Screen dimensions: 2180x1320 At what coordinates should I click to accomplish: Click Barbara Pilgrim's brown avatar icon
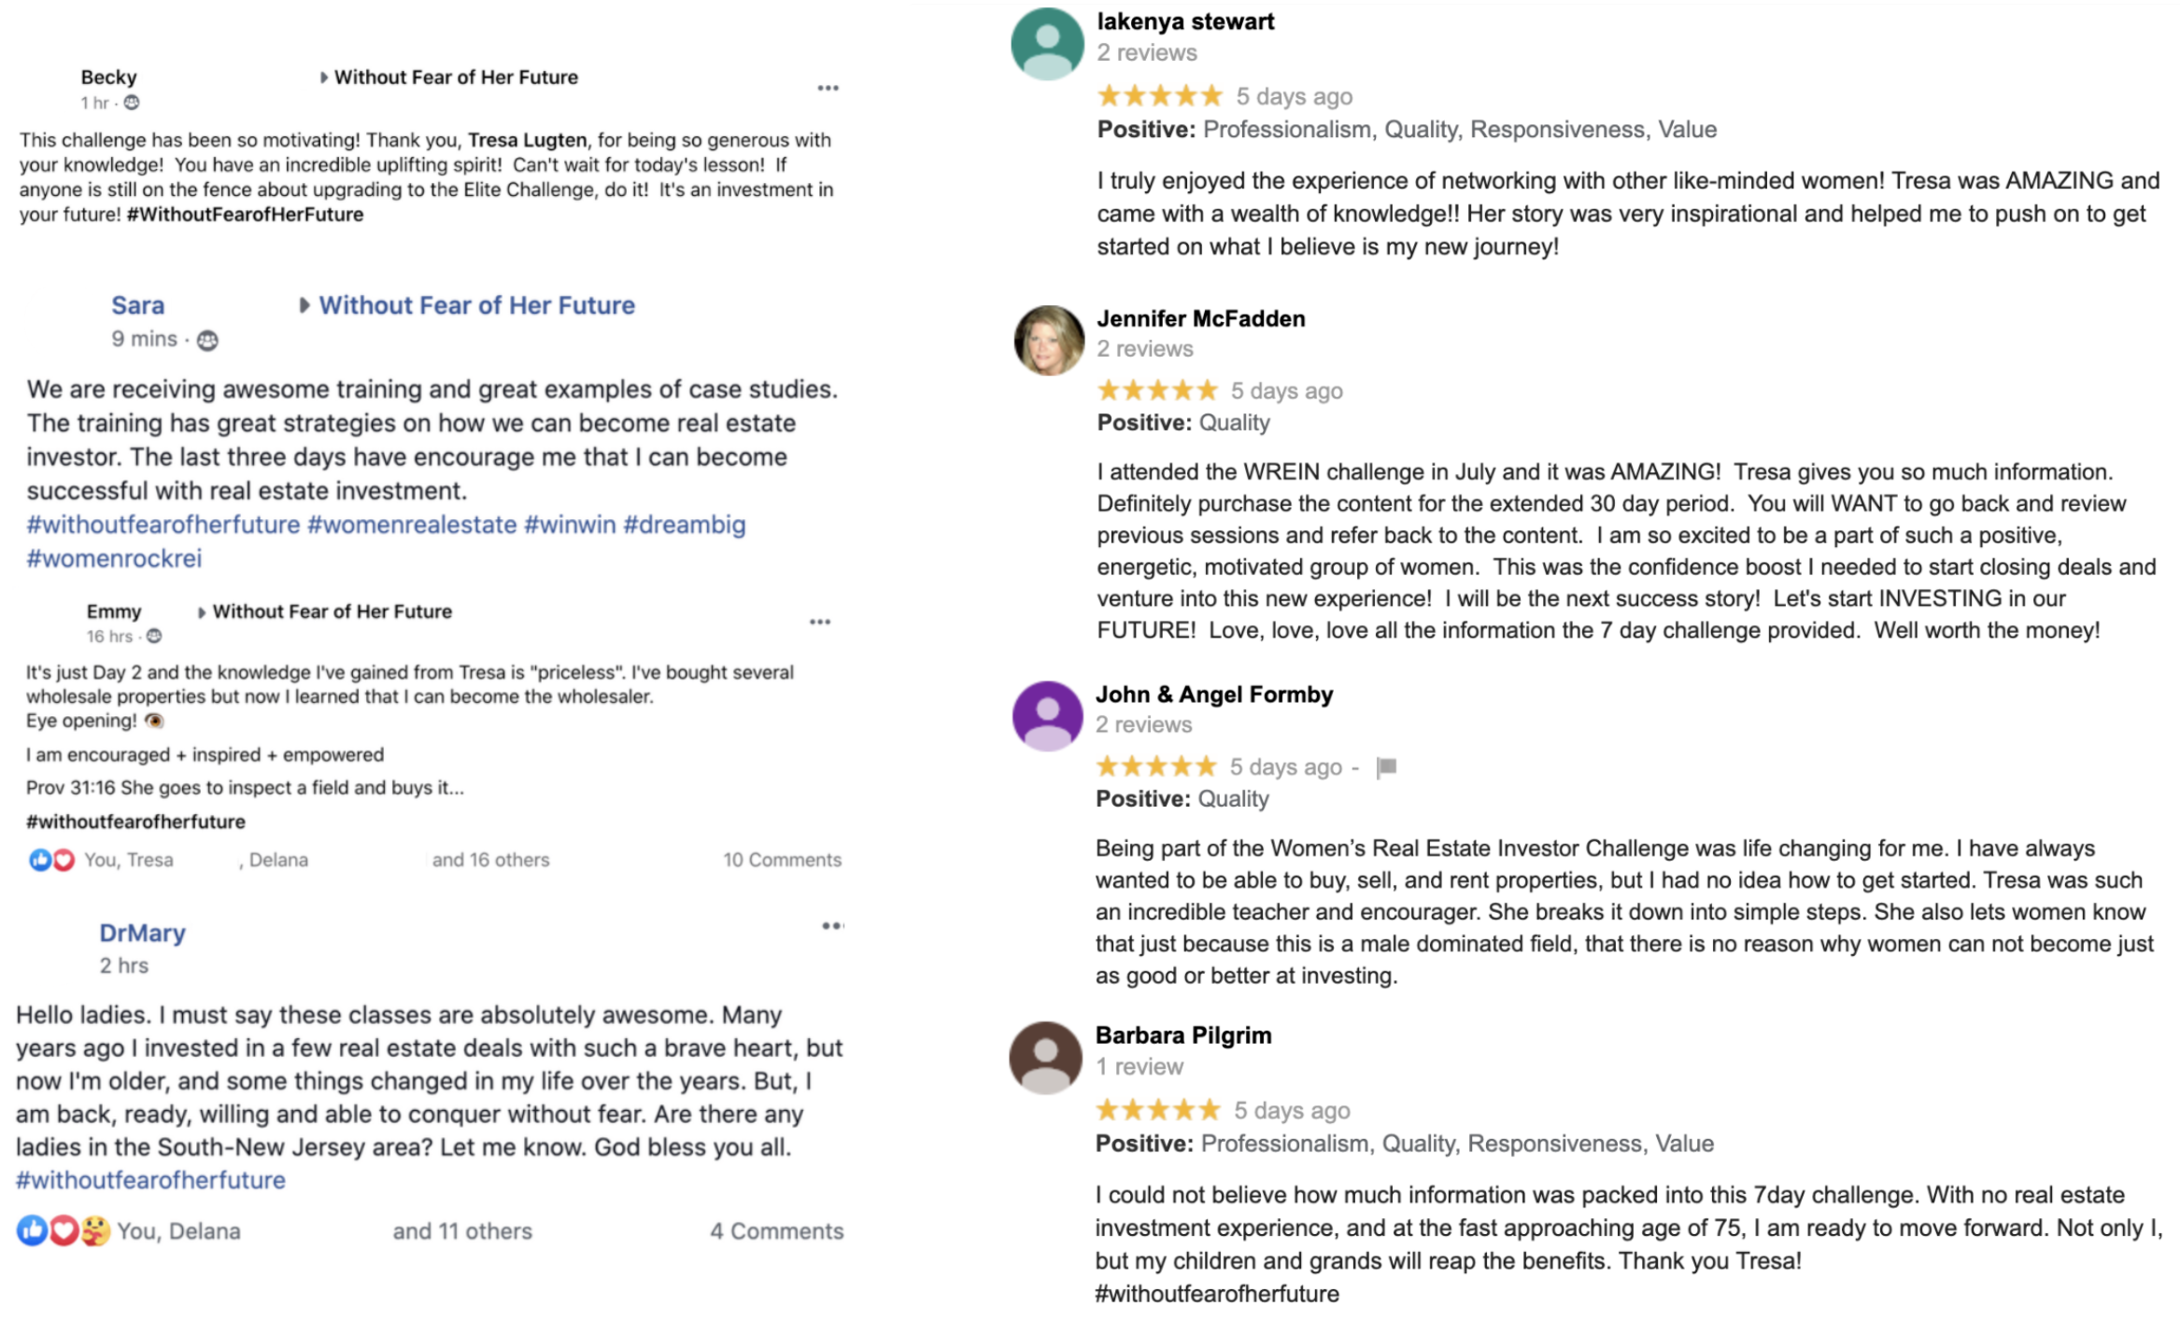point(1045,1058)
